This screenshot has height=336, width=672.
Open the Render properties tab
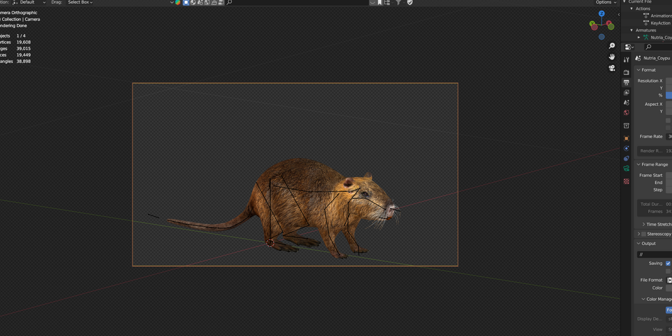pos(626,72)
